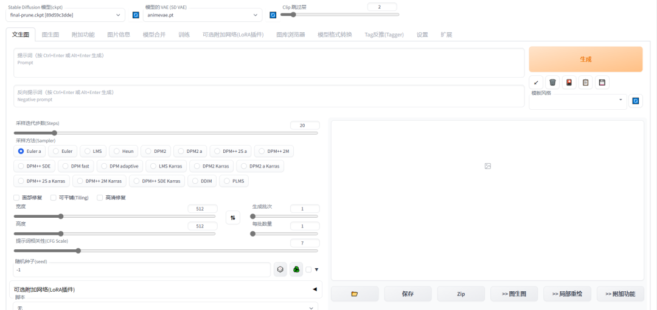657x310 pixels.
Task: Click the clipboard apply style icon
Action: [585, 83]
